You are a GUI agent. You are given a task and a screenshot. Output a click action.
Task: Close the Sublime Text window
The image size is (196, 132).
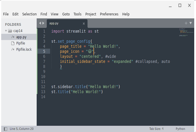point(189,5)
